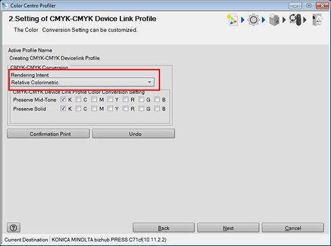Enable Preserve Mid-Tone C checkbox
The height and width of the screenshot is (246, 331).
click(x=78, y=100)
